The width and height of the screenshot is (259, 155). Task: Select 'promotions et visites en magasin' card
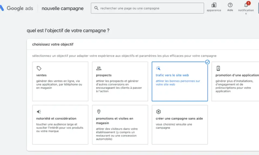coord(120,125)
